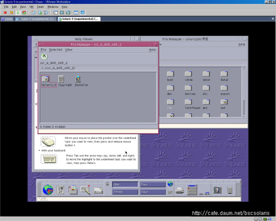Select the data1 folder in root File Manager
The width and height of the screenshot is (276, 221).
206,76
